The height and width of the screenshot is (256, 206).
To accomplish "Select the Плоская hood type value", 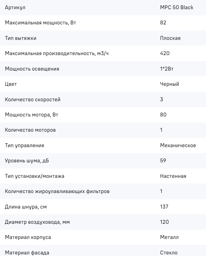I will pyautogui.click(x=170, y=38).
